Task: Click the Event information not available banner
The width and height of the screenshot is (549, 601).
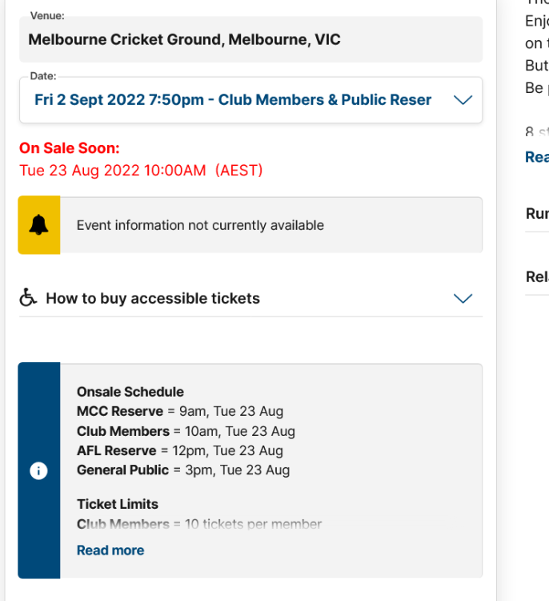Action: 250,225
